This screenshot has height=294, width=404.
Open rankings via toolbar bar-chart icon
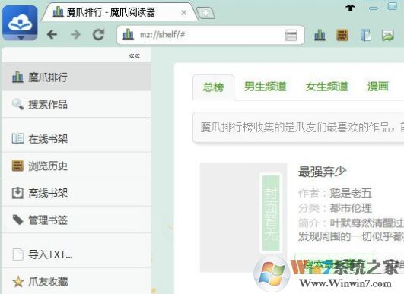pyautogui.click(x=320, y=35)
